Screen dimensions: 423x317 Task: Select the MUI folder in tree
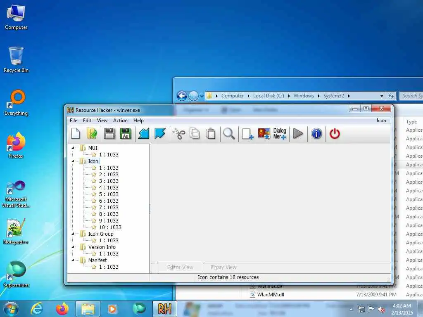click(x=93, y=148)
